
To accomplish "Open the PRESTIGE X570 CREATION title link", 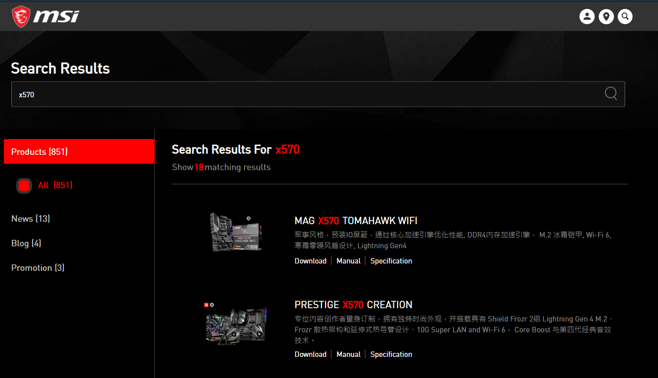I will pyautogui.click(x=353, y=305).
